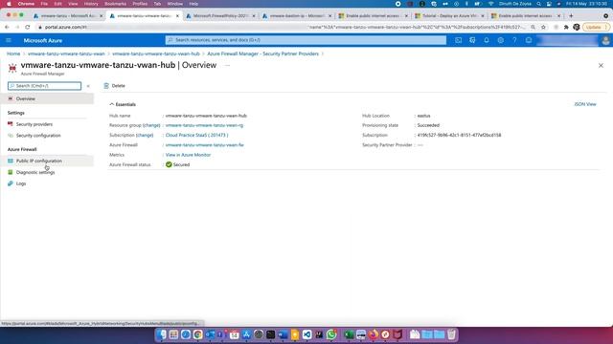Click the Chrome address bar
613x344 pixels.
[x=284, y=28]
